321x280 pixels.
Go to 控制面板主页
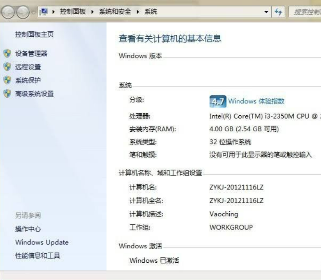[34, 35]
